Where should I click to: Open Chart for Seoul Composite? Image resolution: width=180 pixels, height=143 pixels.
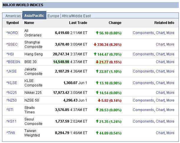coord(160,121)
